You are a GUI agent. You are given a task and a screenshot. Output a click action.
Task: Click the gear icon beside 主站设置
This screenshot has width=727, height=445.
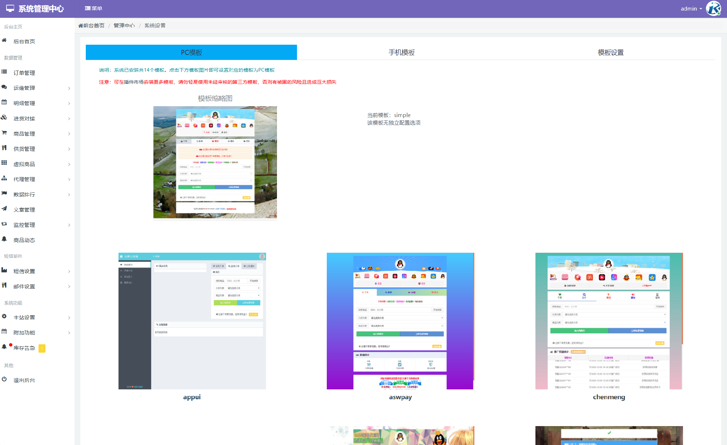(4, 317)
